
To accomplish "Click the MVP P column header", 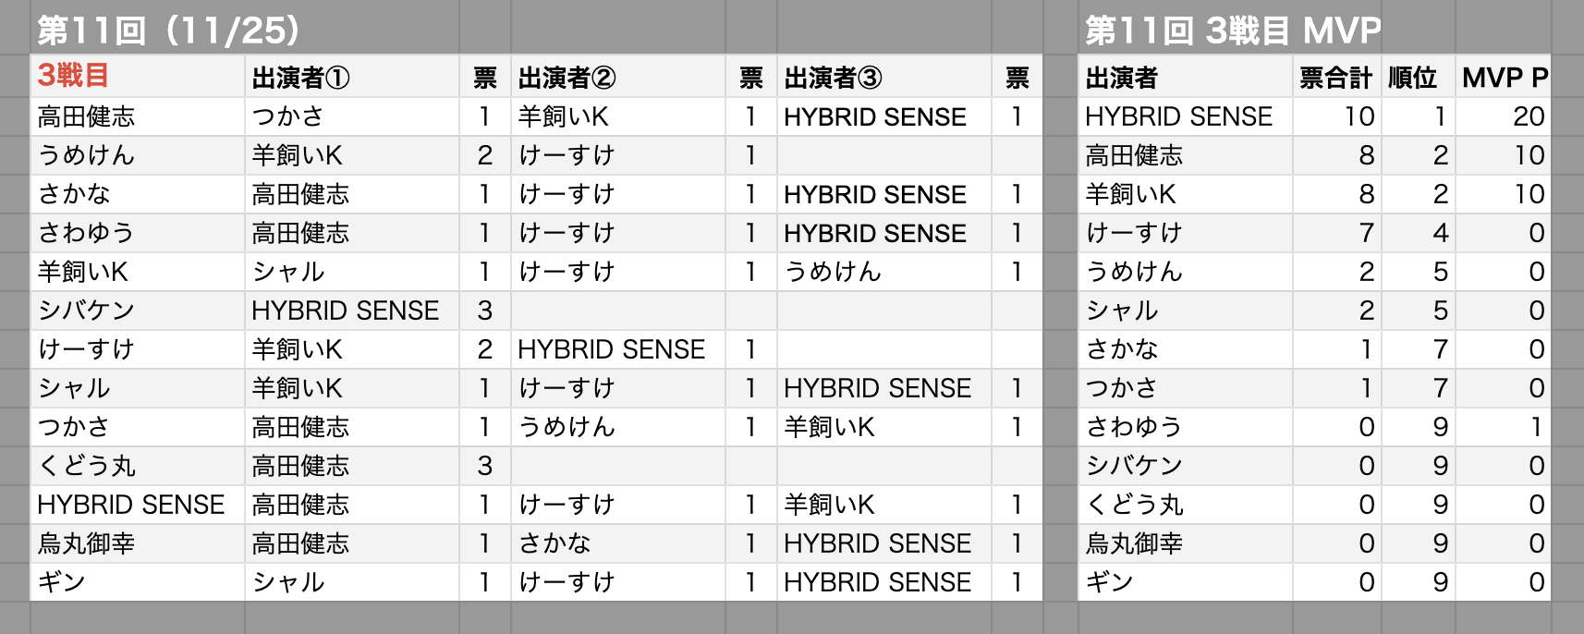I will pos(1505,78).
